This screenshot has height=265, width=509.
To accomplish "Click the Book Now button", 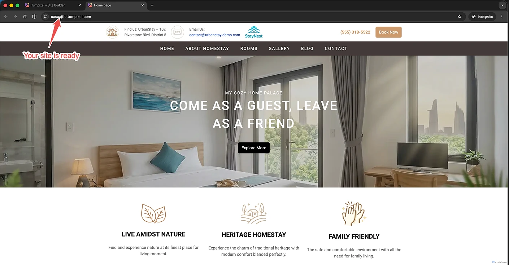I will click(x=388, y=32).
